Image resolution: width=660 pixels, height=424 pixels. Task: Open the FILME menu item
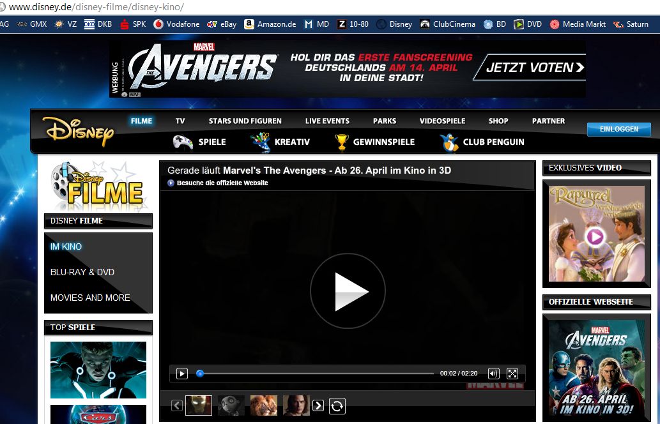(x=141, y=121)
